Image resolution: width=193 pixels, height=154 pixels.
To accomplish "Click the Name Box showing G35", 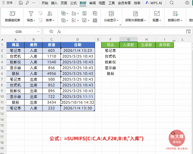I will pos(18,32).
